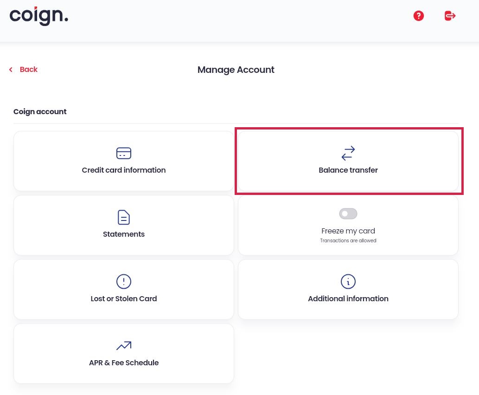Screen dimensions: 479x395
Task: Click the sign out icon in the header
Action: 450,16
